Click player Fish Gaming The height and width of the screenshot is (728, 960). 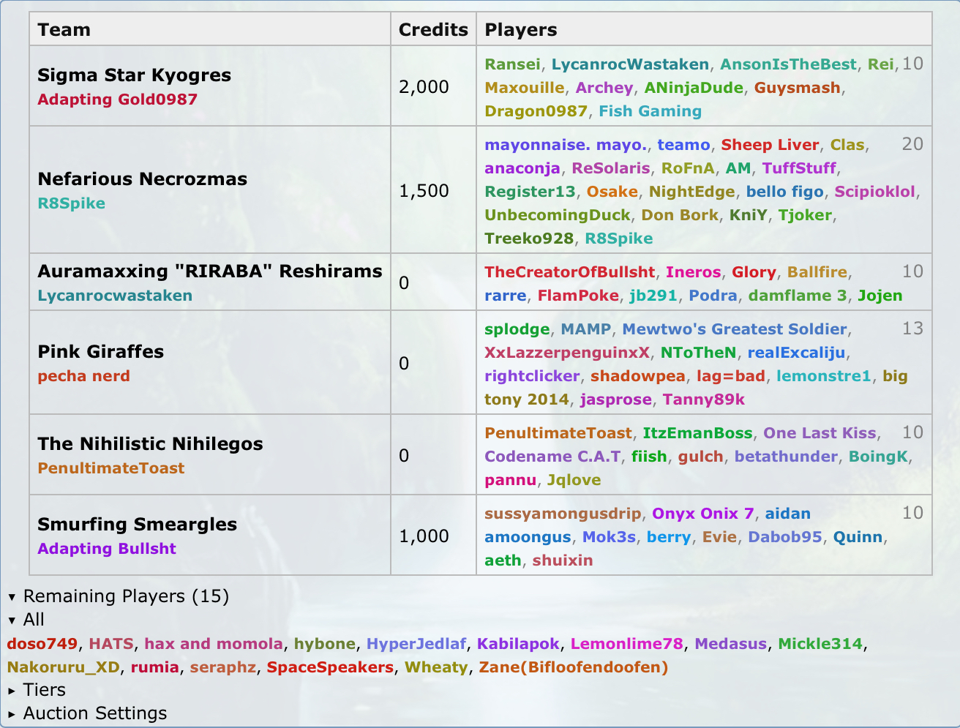[x=650, y=111]
